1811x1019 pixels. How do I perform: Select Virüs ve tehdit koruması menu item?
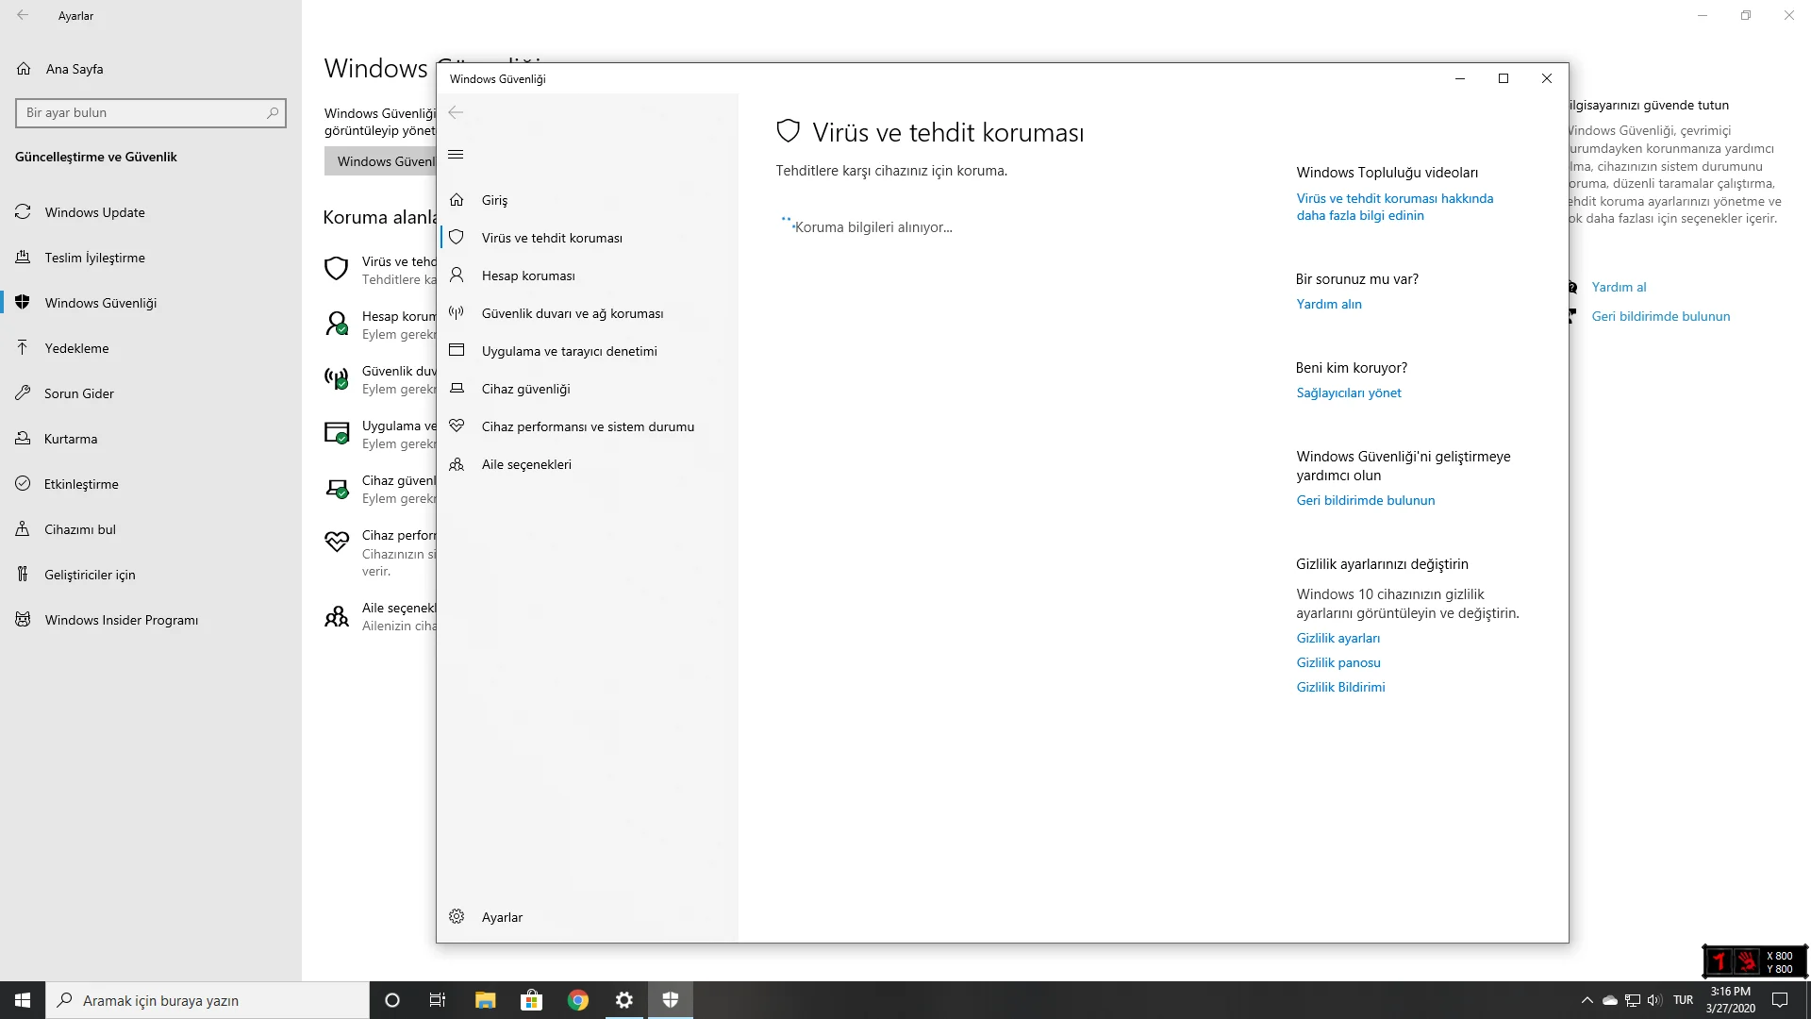(x=552, y=238)
